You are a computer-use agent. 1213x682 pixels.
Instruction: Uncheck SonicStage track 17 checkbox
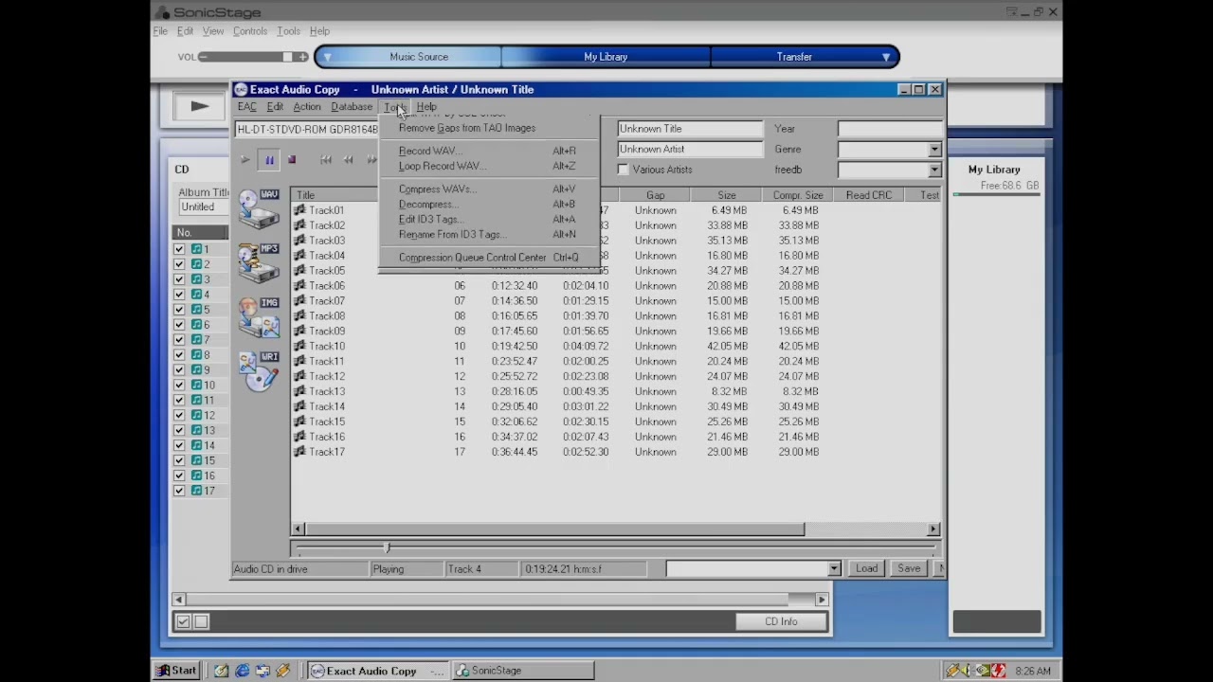tap(179, 491)
